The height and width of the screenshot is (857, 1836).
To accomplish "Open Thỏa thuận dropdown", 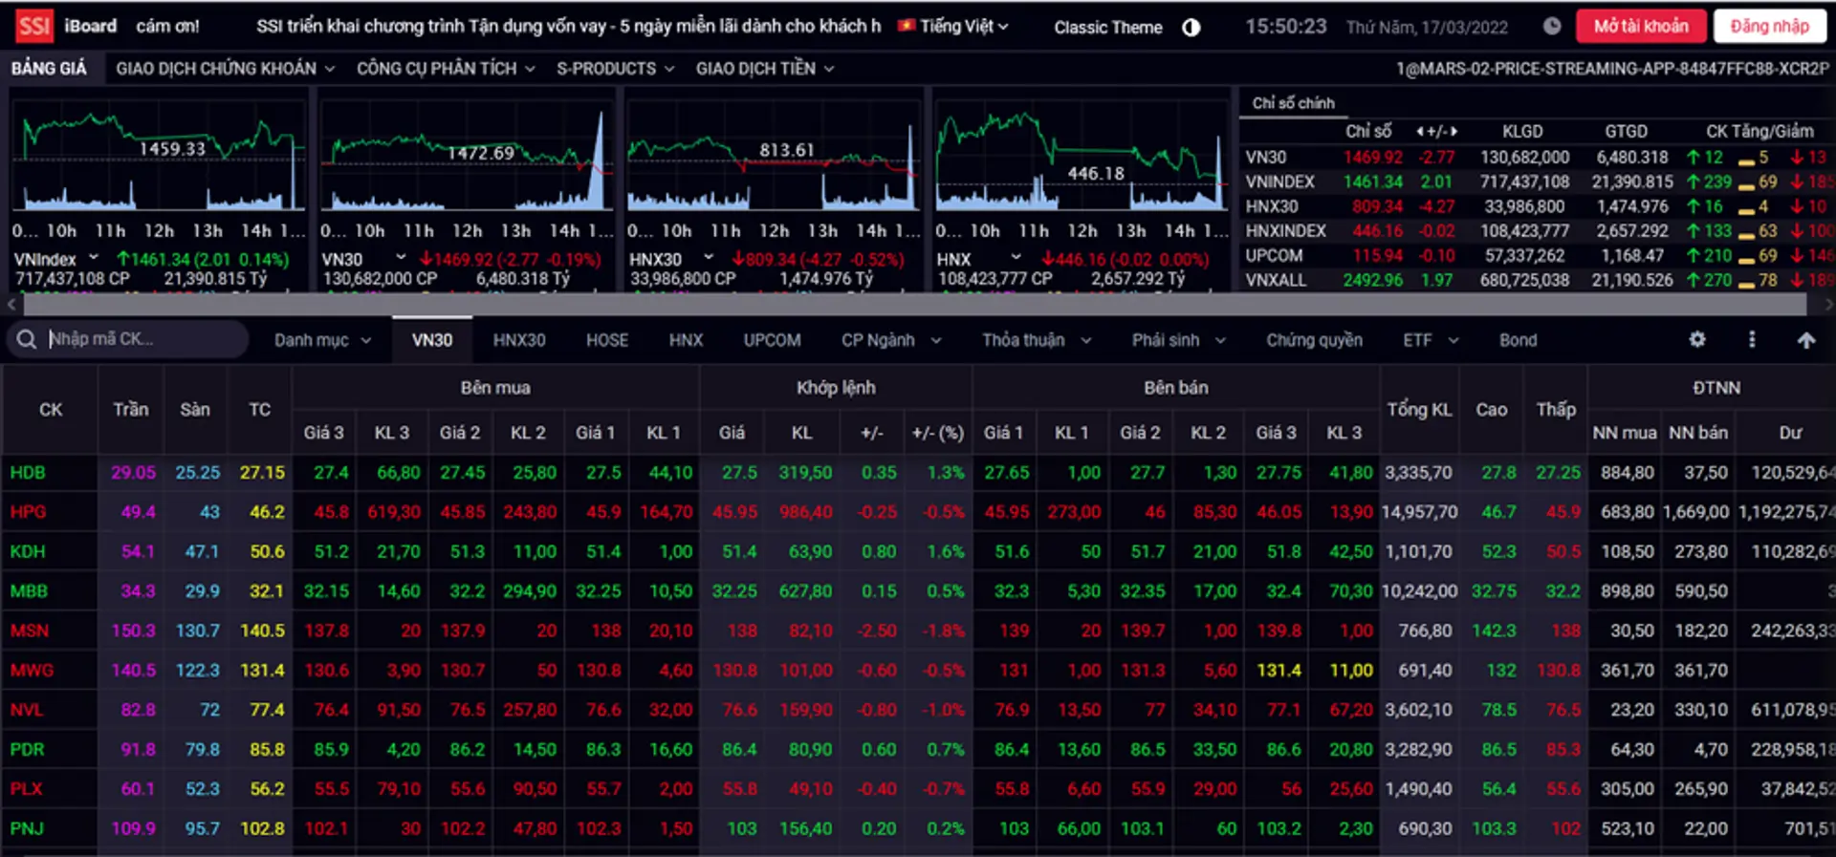I will coord(1036,340).
